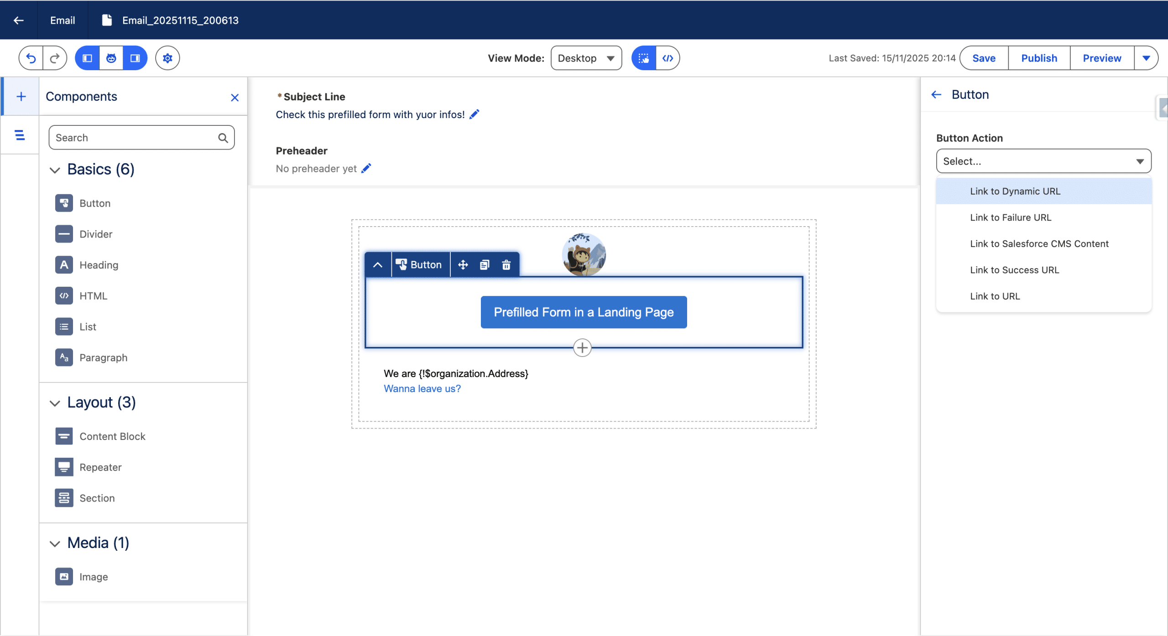Click the Wanna leave us? link

(422, 388)
